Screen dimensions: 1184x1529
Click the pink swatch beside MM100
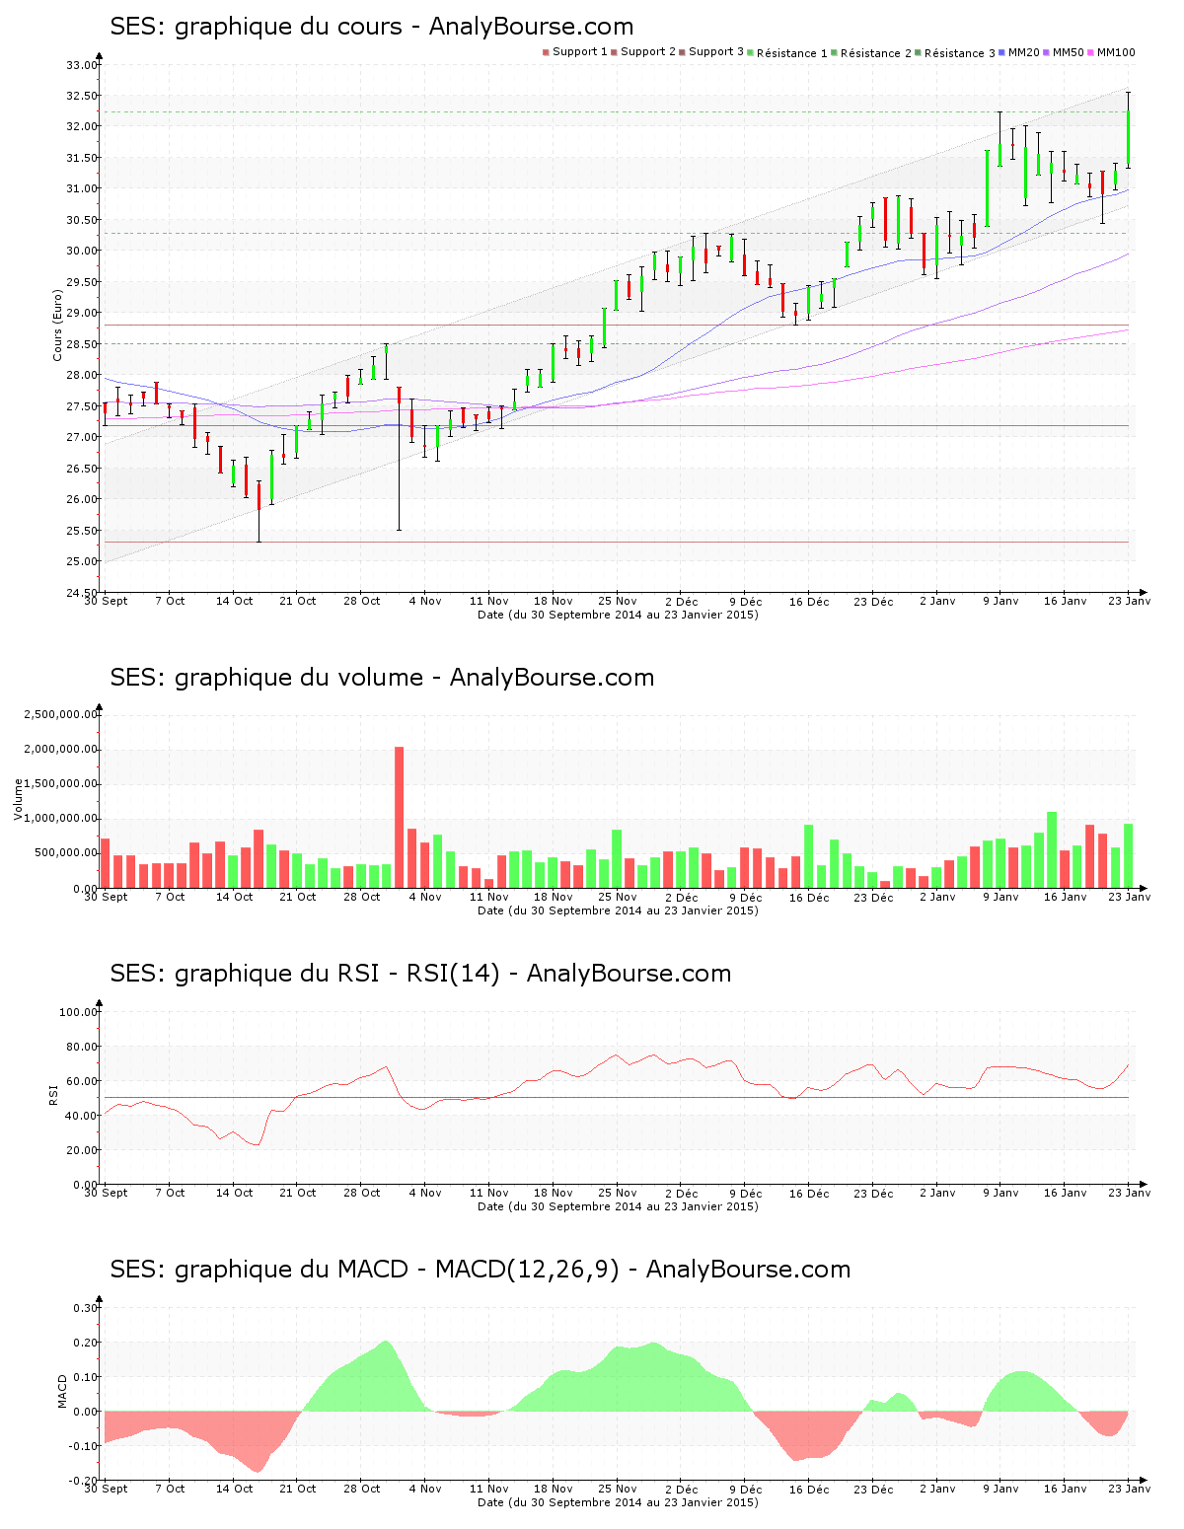(x=1091, y=52)
